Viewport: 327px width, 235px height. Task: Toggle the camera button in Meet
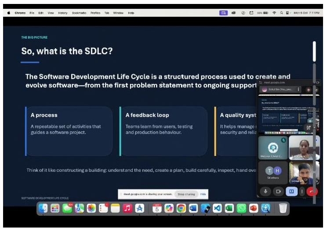pyautogui.click(x=278, y=192)
